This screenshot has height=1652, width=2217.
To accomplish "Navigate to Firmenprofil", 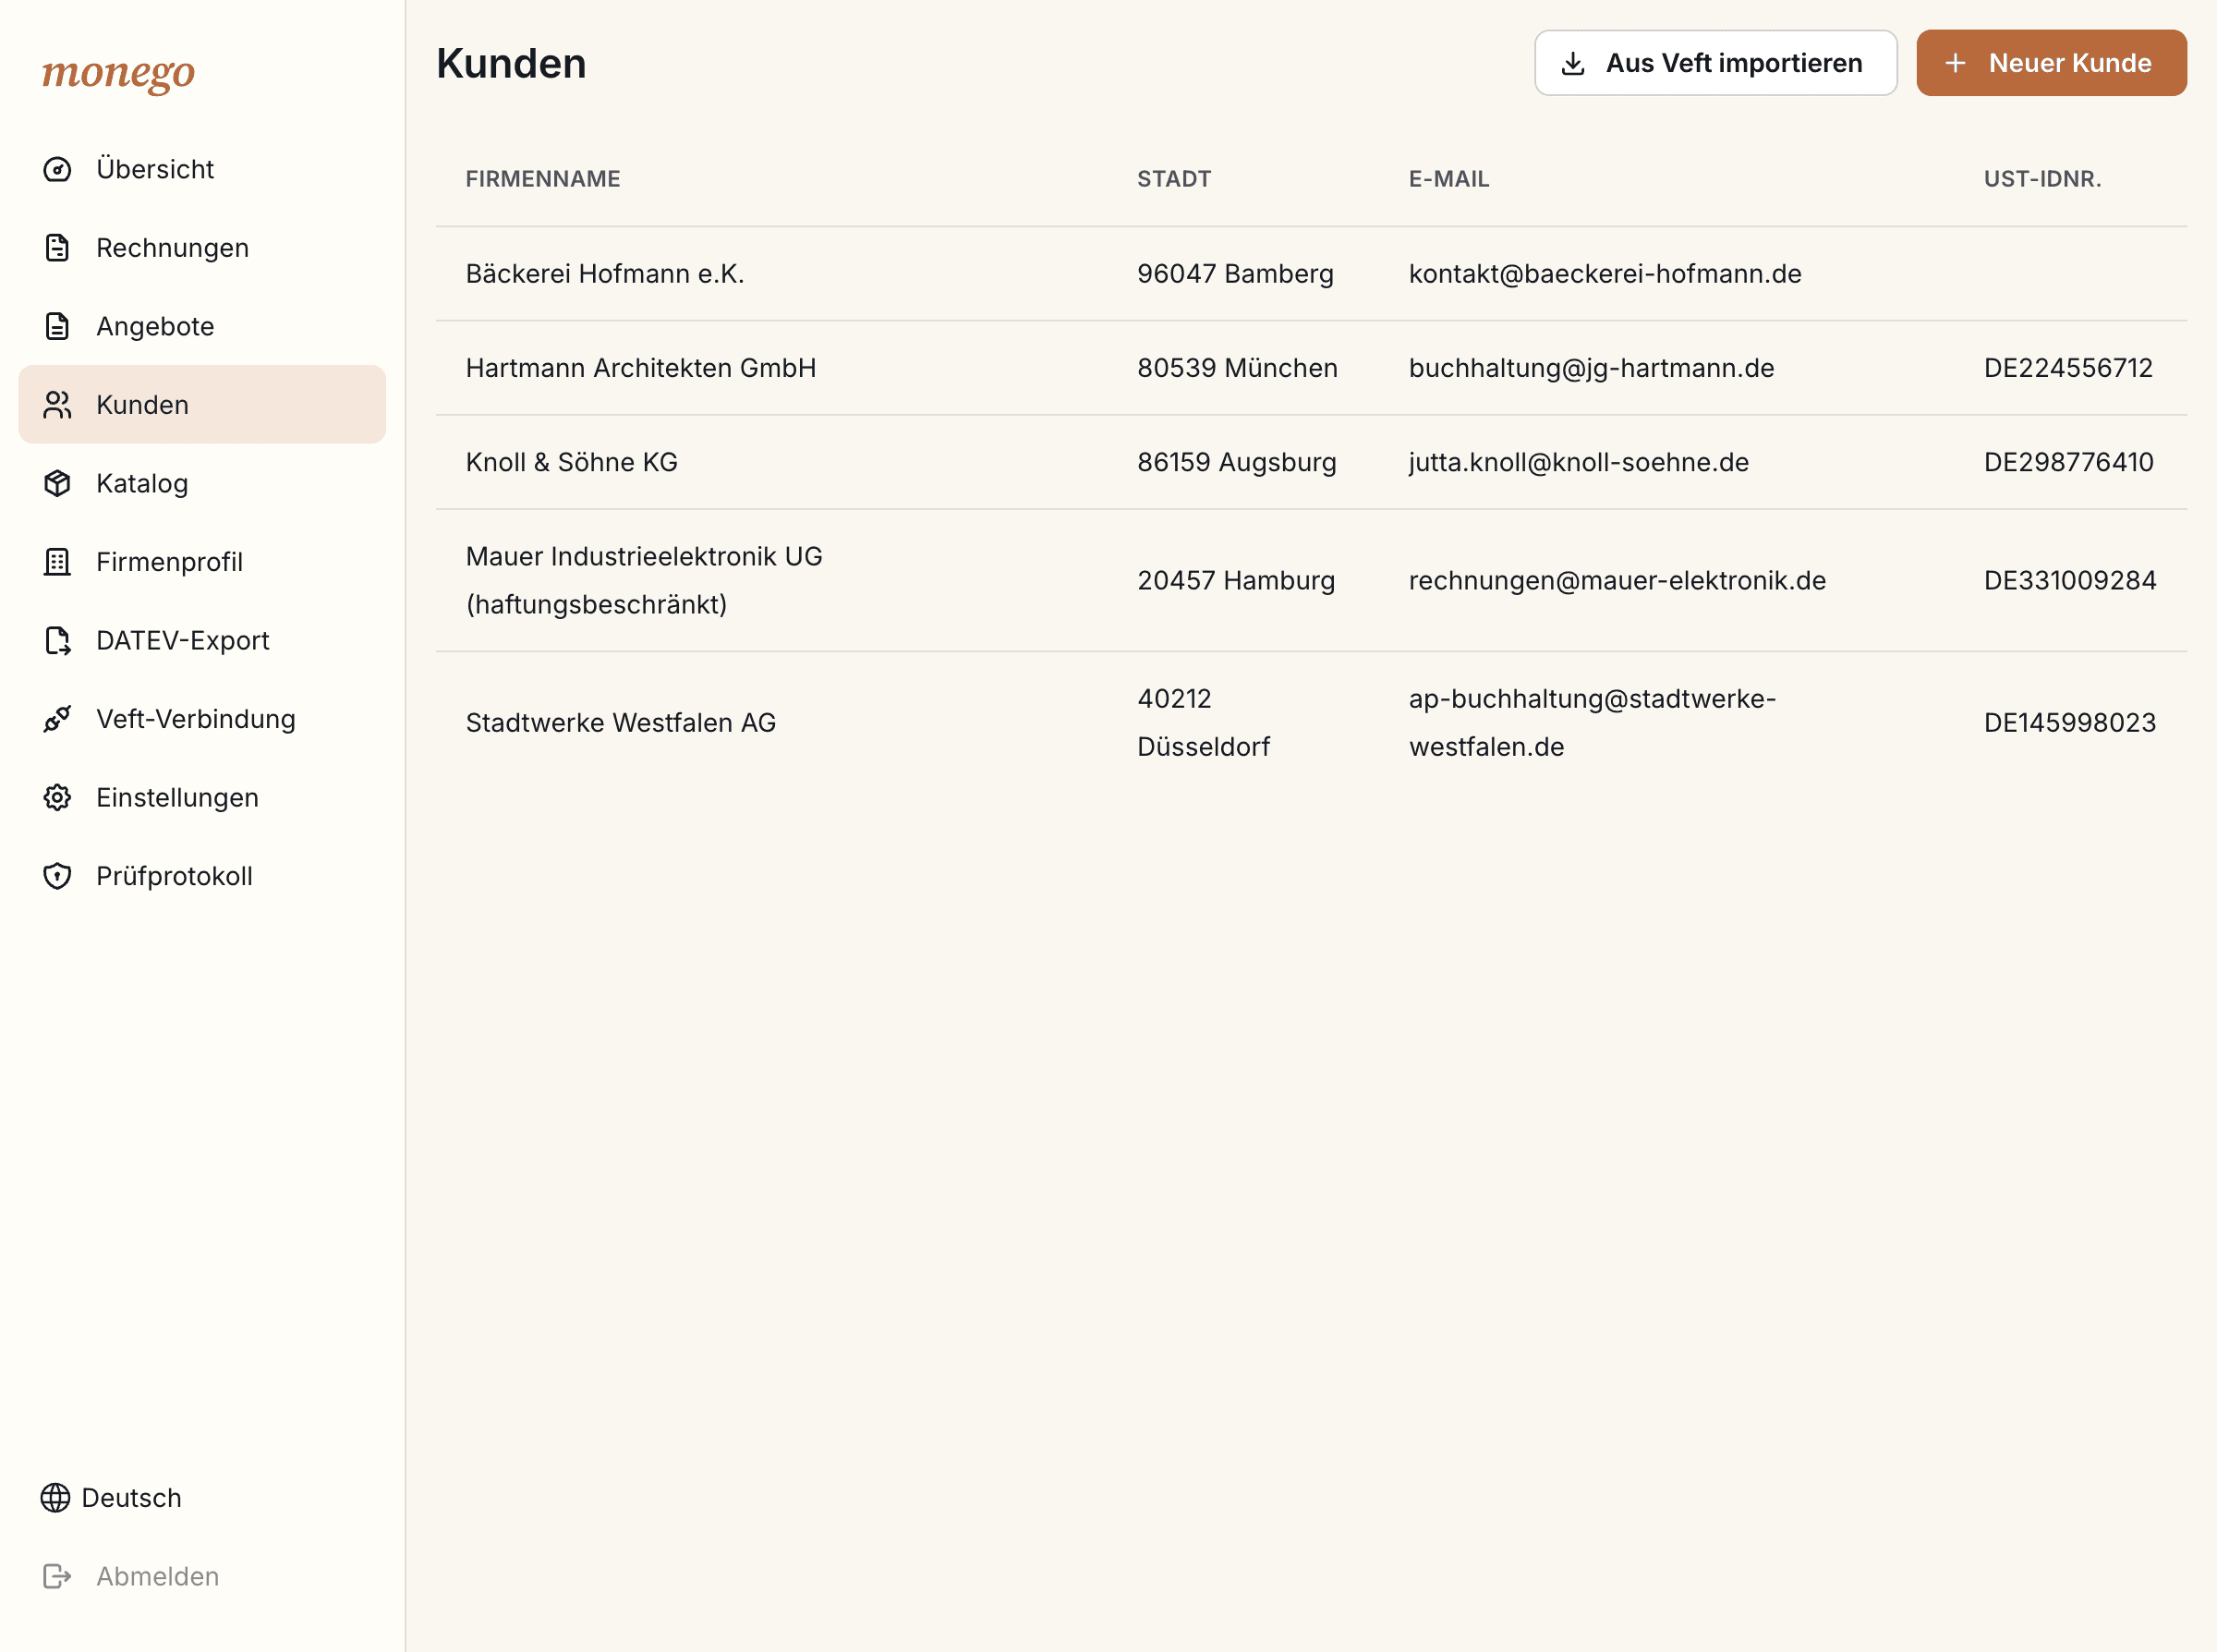I will click(x=202, y=562).
